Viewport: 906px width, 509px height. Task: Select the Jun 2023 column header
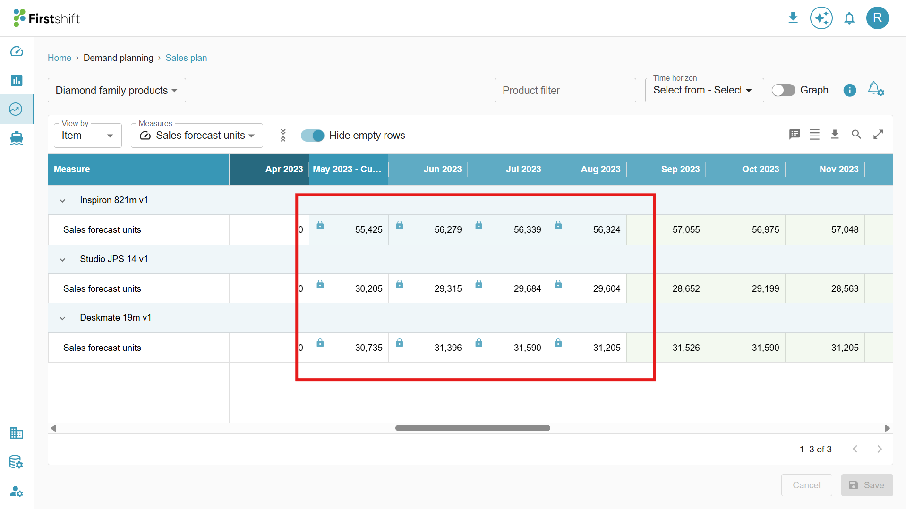click(x=428, y=169)
